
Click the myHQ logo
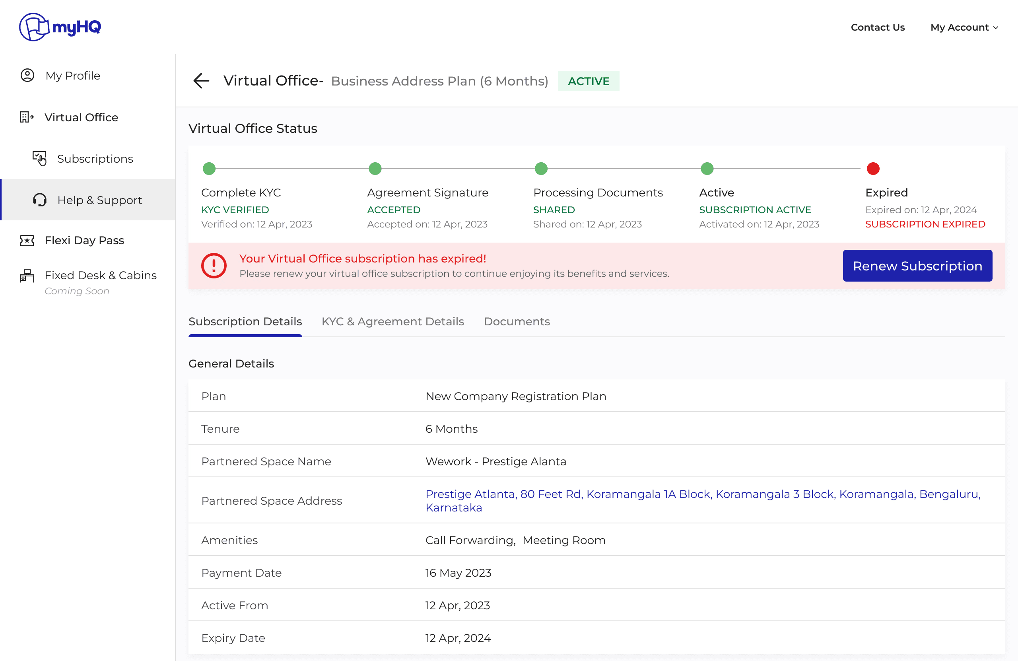(60, 27)
